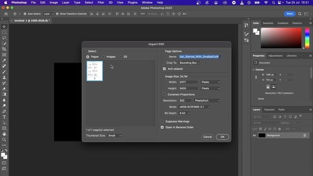Image resolution: width=313 pixels, height=176 pixels.
Task: Open the Thumbnail Size dropdown
Action: coord(114,135)
